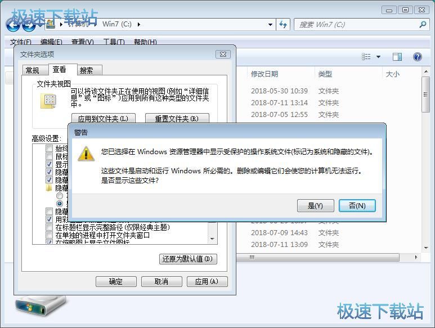Click the Explorer Forward arrow button
The image size is (435, 328).
[29, 25]
